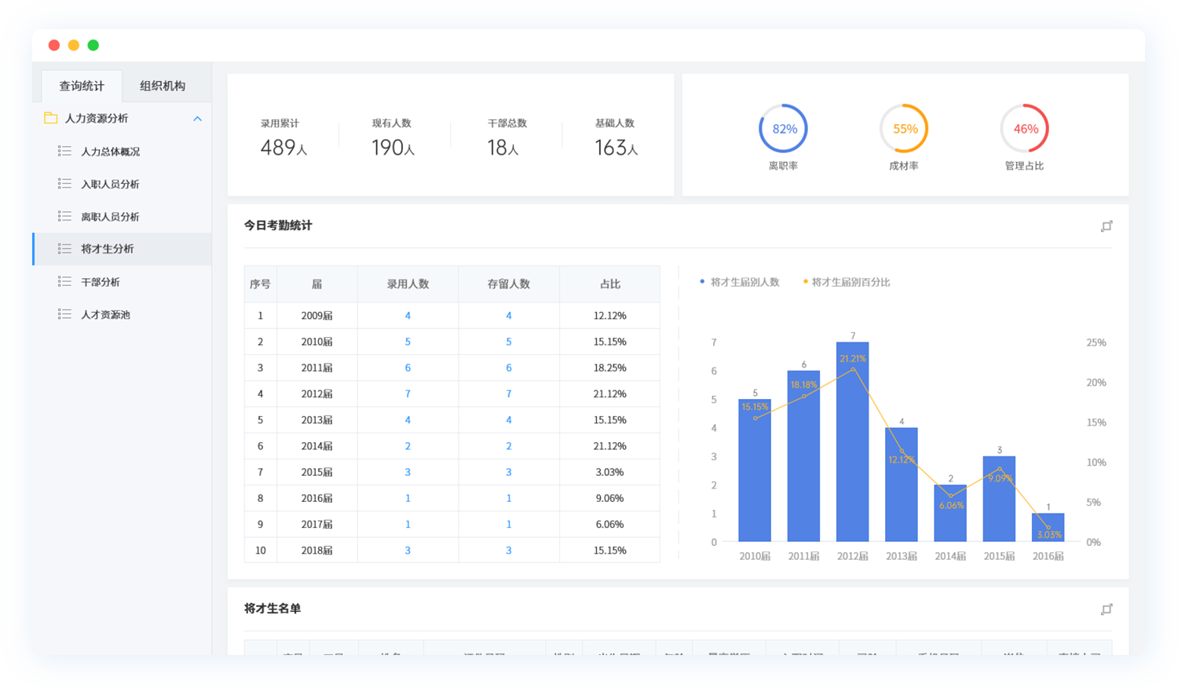The height and width of the screenshot is (688, 1178).
Task: Click the 82% 离职率 progress ring
Action: click(784, 129)
